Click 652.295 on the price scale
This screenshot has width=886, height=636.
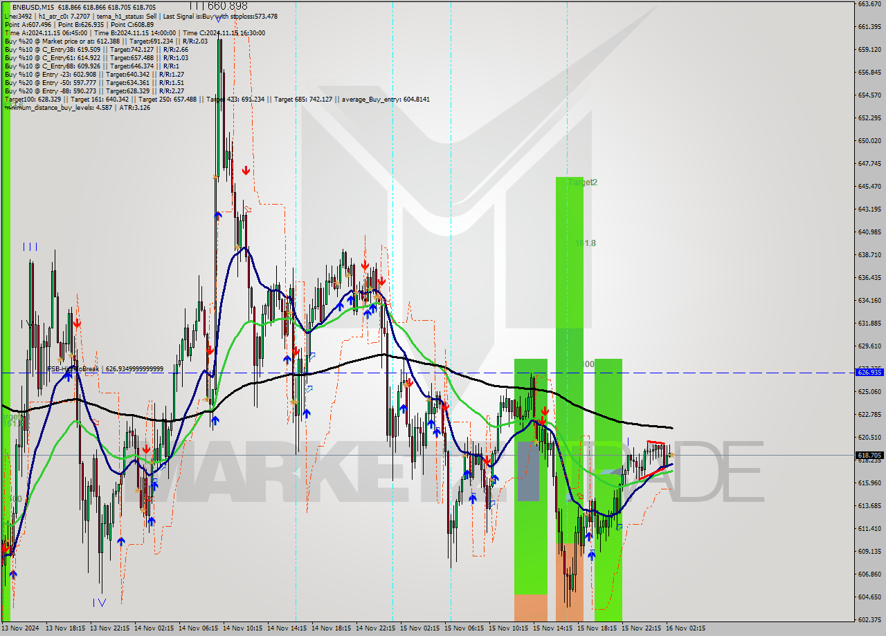tap(869, 118)
